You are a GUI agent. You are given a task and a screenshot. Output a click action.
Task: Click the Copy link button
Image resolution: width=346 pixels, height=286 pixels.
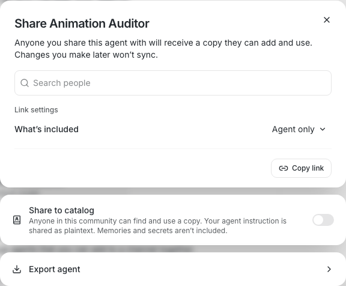tap(301, 168)
